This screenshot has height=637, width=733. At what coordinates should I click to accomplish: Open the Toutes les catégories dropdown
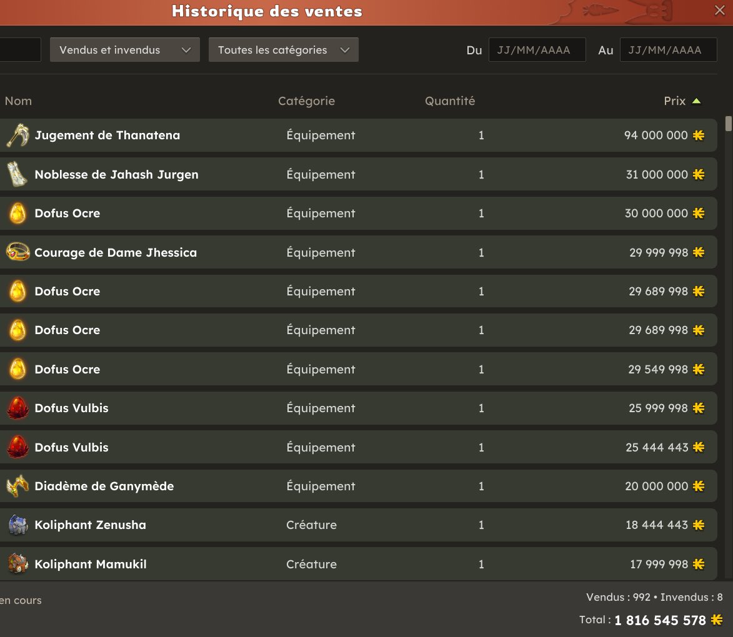click(283, 49)
